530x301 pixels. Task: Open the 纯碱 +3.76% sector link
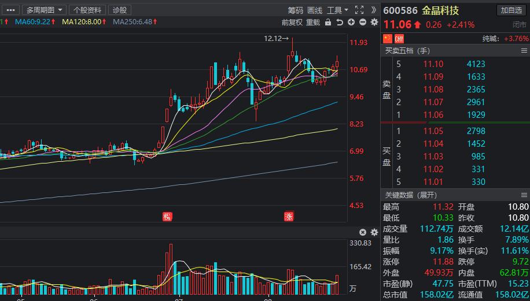(x=505, y=39)
